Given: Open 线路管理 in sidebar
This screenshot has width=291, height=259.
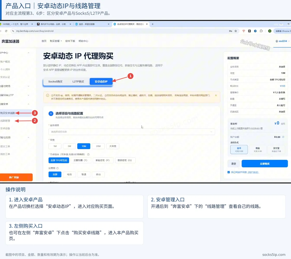Looking at the screenshot, I should (5, 121).
